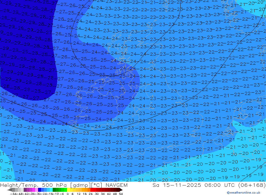
Task: Pick the dark blue legend swatch at -30
Action: 39,190
